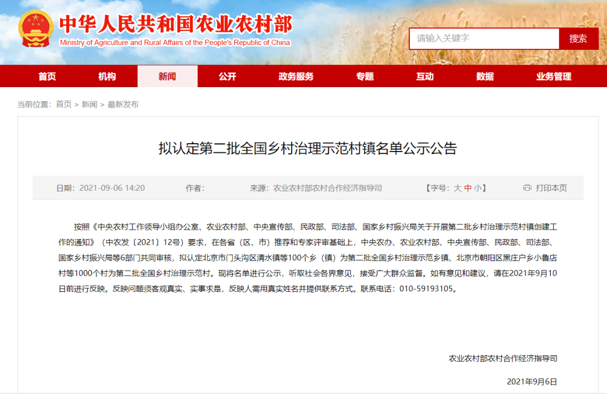Click the English ministry name subtitle
Viewport: 607px width, 394px height.
click(x=175, y=43)
